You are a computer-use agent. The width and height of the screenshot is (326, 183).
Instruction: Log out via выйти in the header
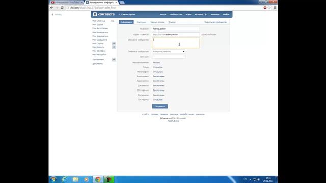pyautogui.click(x=226, y=14)
